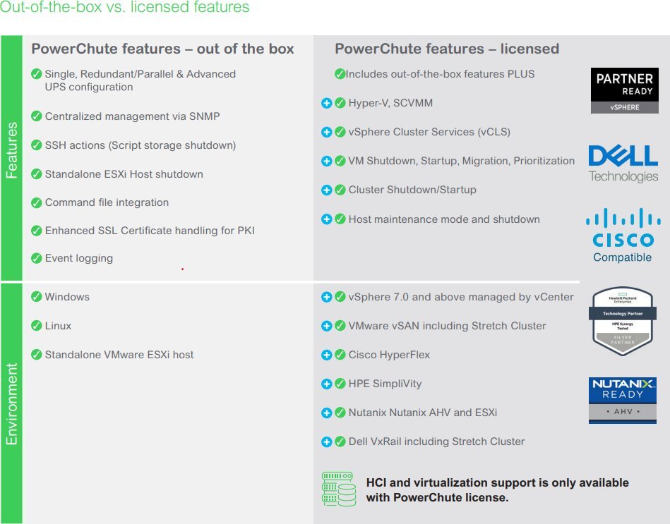Screen dimensions: 670x524
Task: Click the Nutanix Ready AHV badge
Action: (623, 401)
